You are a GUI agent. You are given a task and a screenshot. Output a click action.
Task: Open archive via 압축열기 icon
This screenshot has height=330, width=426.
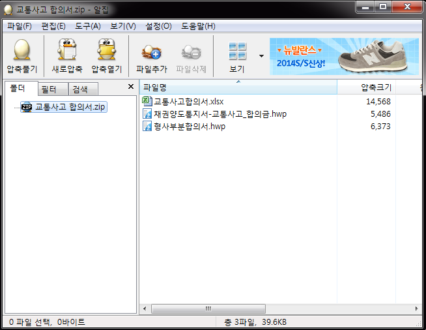click(107, 50)
